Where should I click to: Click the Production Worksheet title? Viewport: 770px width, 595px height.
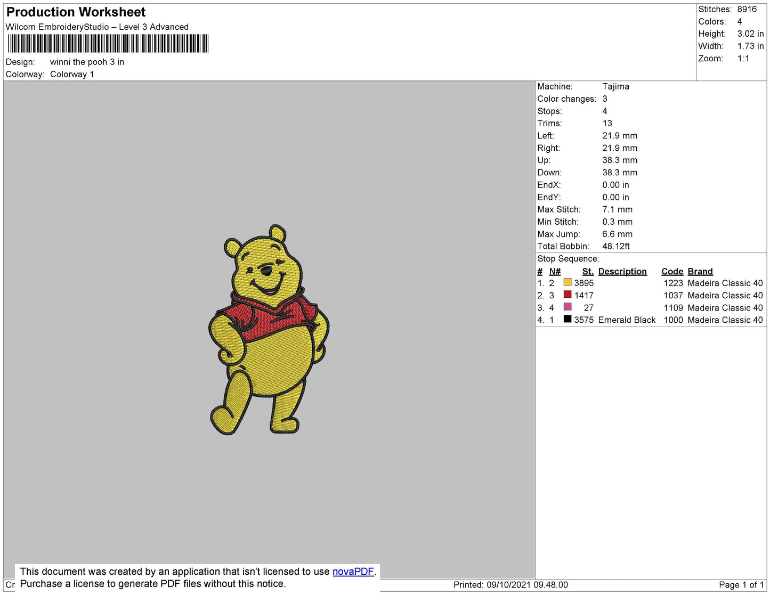tap(76, 12)
